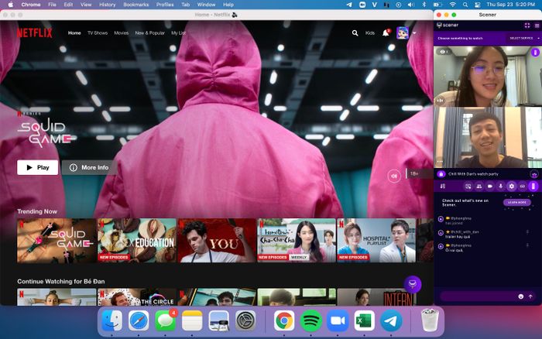
Task: Click the watch party lock icon
Action: [441, 174]
